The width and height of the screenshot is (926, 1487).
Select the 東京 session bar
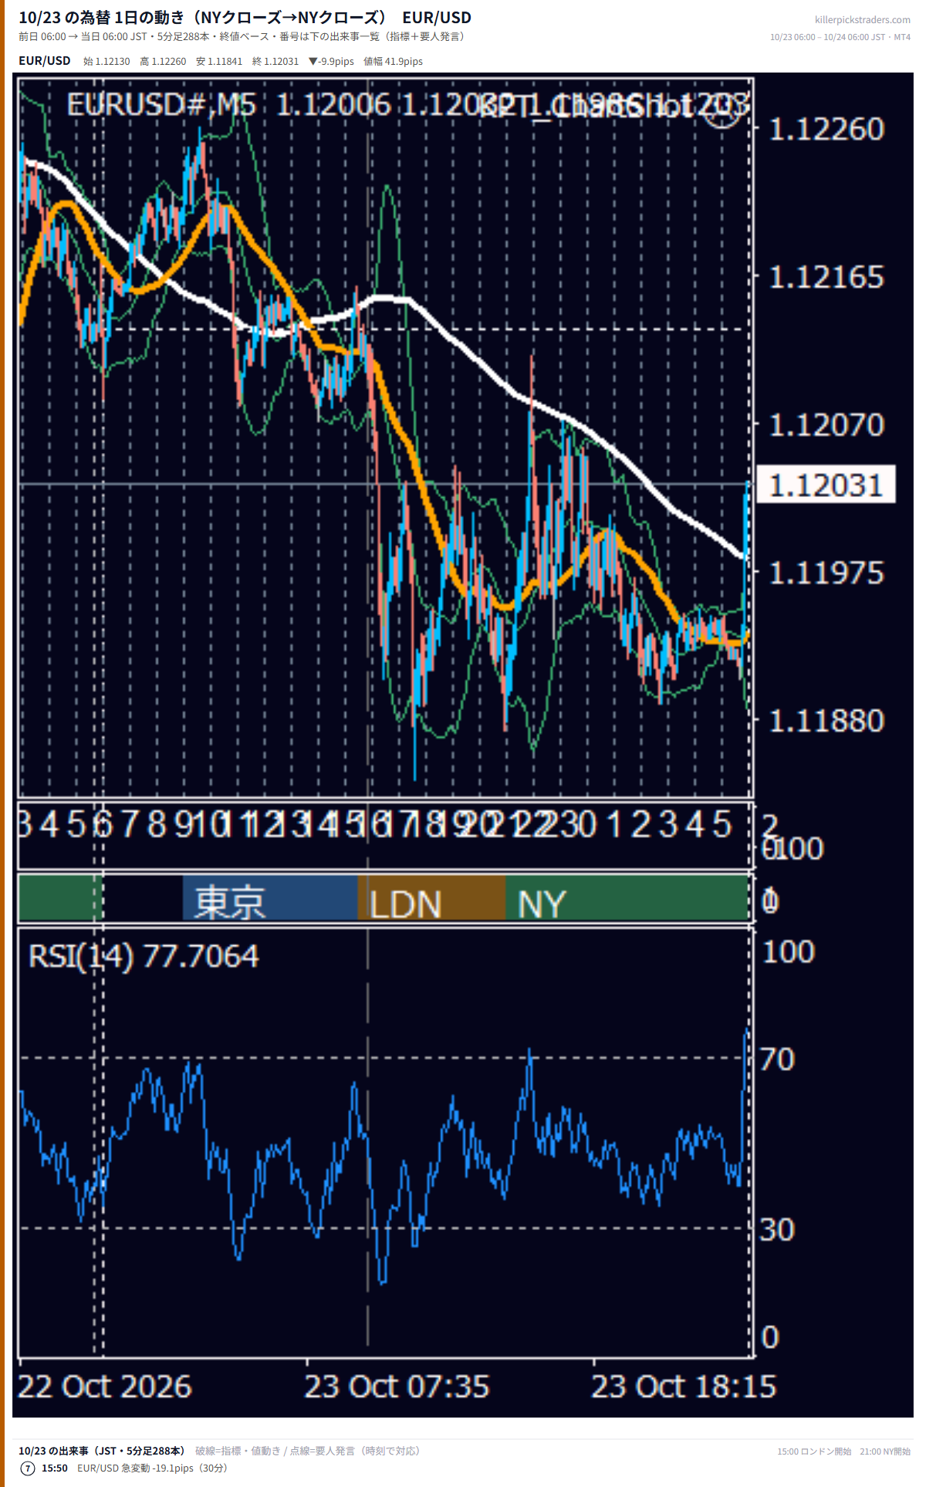coord(270,897)
